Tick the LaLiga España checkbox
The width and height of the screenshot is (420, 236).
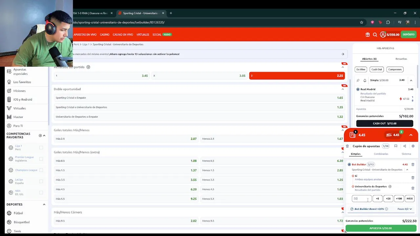click(x=41, y=181)
